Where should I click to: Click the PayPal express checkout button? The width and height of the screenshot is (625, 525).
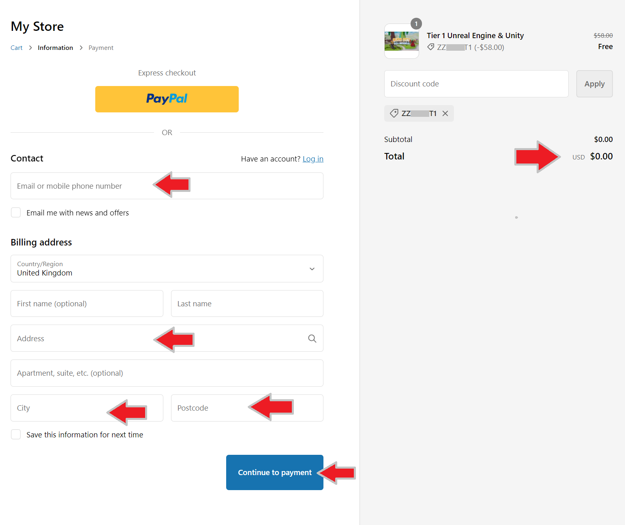[167, 99]
